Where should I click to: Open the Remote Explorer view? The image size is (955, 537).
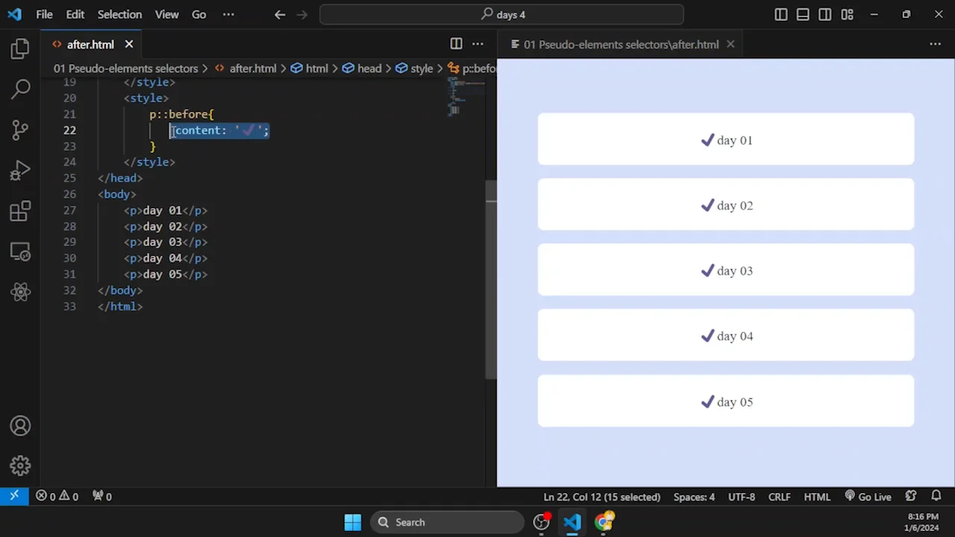point(20,251)
